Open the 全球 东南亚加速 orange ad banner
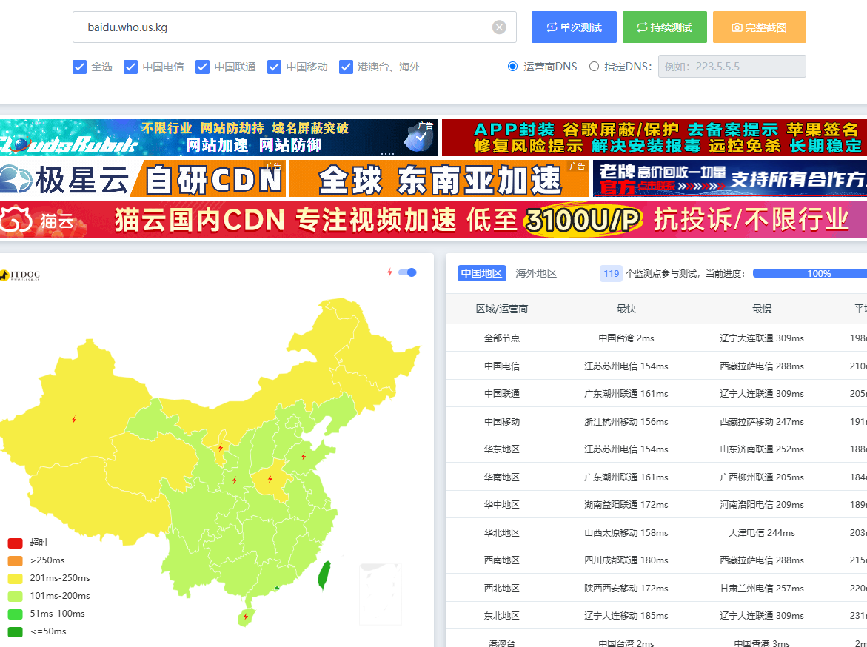The image size is (867, 647). point(440,178)
